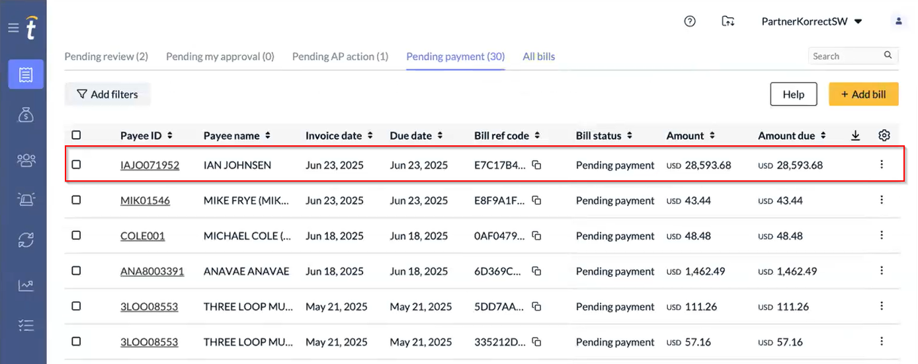Click the money bag sidebar icon
Viewport: 918px width, 364px height.
coord(26,116)
